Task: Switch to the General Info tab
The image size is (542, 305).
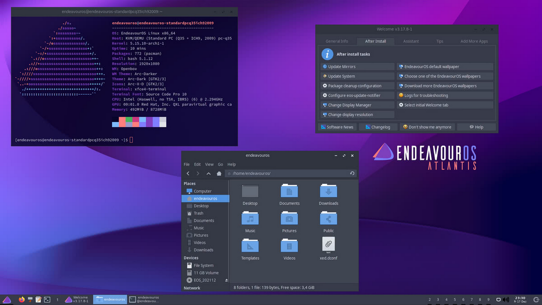Action: click(337, 41)
